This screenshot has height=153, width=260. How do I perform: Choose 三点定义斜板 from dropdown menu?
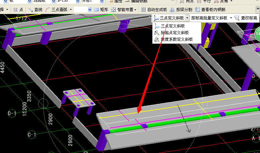click(177, 26)
